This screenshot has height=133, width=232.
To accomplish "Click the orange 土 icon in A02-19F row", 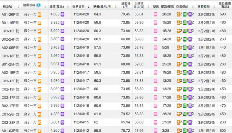I will pyautogui.click(x=179, y=72).
